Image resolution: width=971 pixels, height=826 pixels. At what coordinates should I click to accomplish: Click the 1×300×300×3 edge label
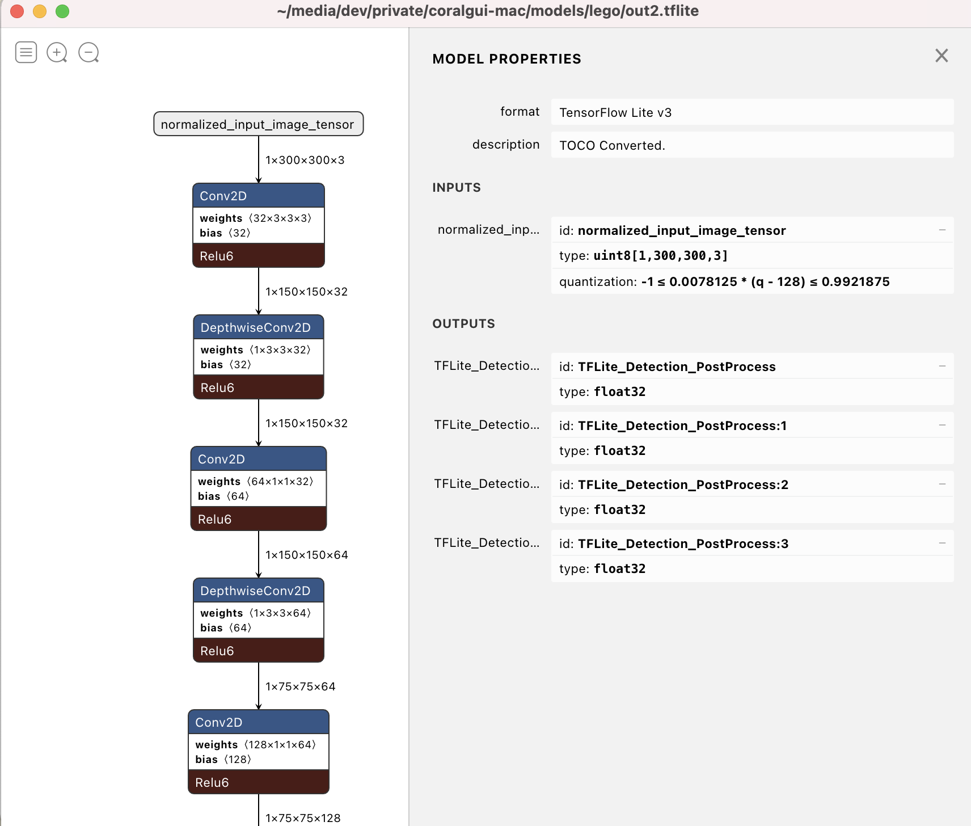coord(305,160)
